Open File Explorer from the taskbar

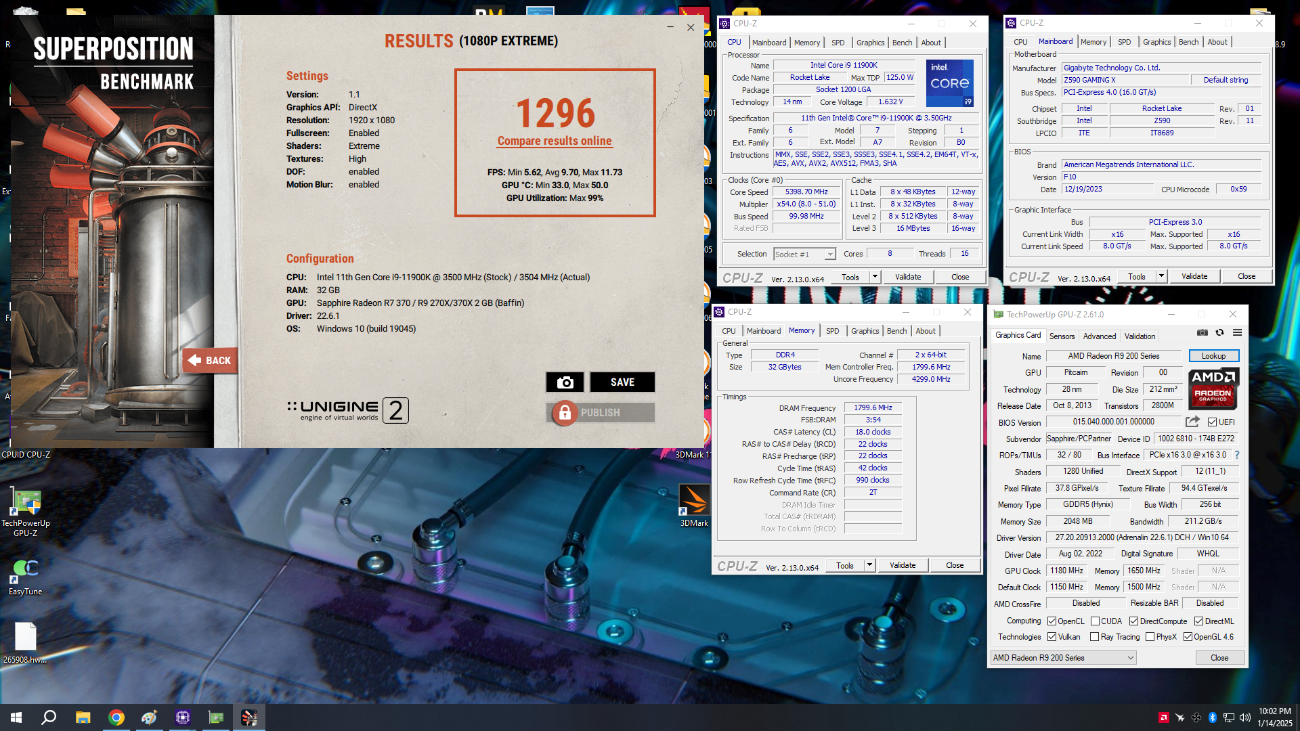[83, 717]
